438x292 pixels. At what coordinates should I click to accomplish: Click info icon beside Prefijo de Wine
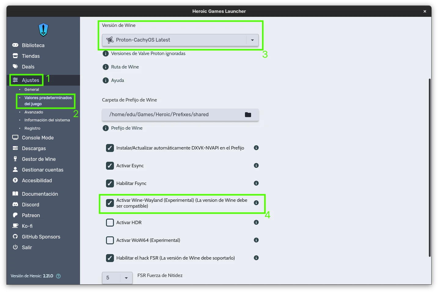click(106, 128)
